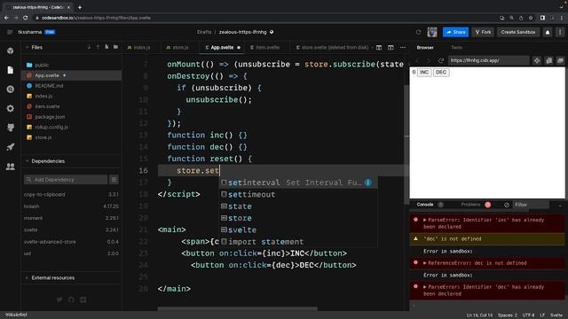568x319 pixels.
Task: Click the new folder icon in Files header
Action: [115, 47]
